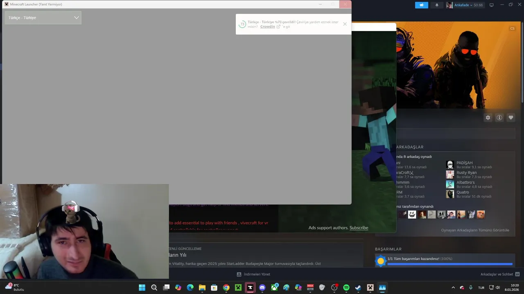Add game to favorites with heart icon

[x=510, y=118]
